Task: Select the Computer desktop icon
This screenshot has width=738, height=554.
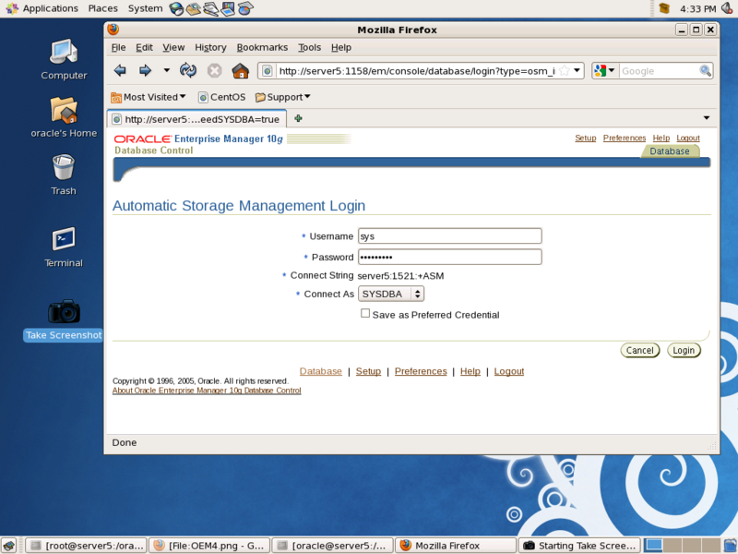Action: [64, 60]
